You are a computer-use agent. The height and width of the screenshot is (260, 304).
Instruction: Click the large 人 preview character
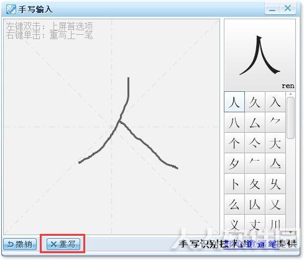pyautogui.click(x=260, y=55)
